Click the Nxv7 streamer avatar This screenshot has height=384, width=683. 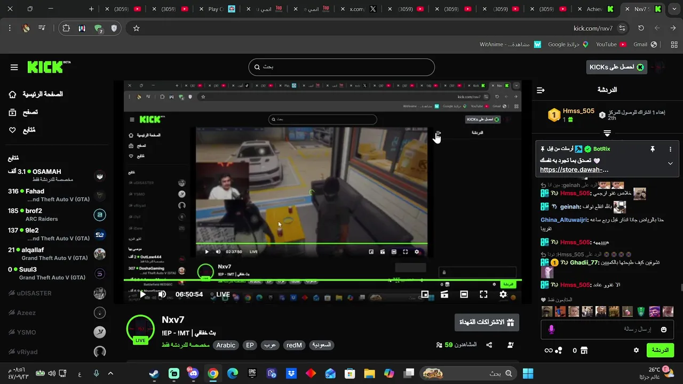[x=140, y=329]
